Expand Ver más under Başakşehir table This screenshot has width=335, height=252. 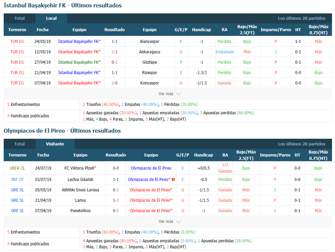click(x=170, y=93)
